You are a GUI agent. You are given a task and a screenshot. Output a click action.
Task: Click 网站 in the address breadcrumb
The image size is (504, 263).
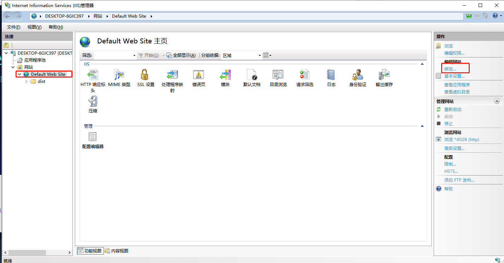pyautogui.click(x=98, y=16)
